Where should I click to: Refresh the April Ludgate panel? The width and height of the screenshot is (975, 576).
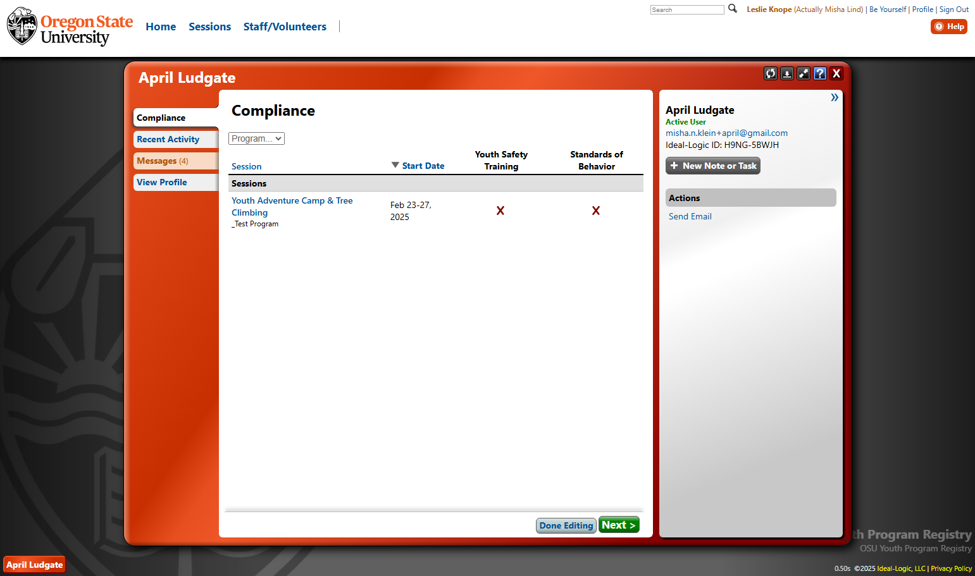tap(770, 73)
